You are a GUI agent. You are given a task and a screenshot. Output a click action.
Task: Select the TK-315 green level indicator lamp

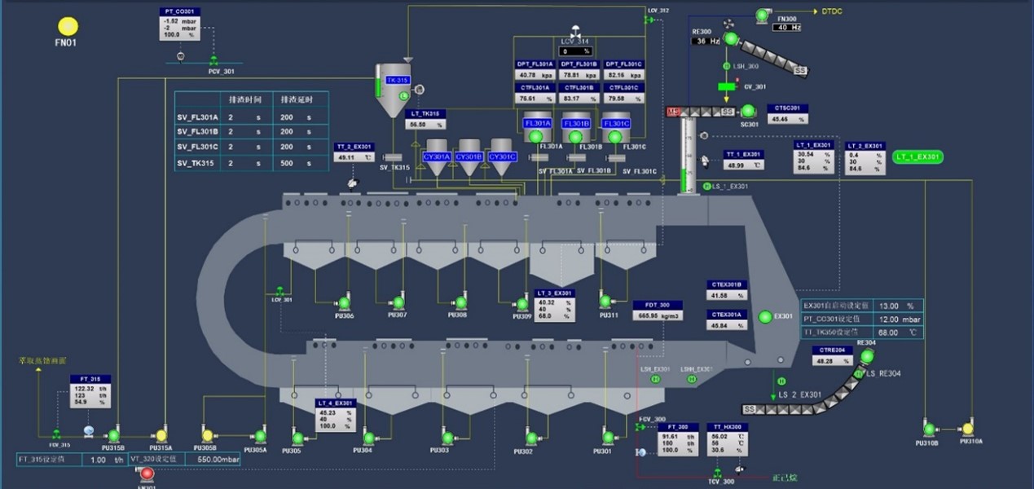[404, 97]
